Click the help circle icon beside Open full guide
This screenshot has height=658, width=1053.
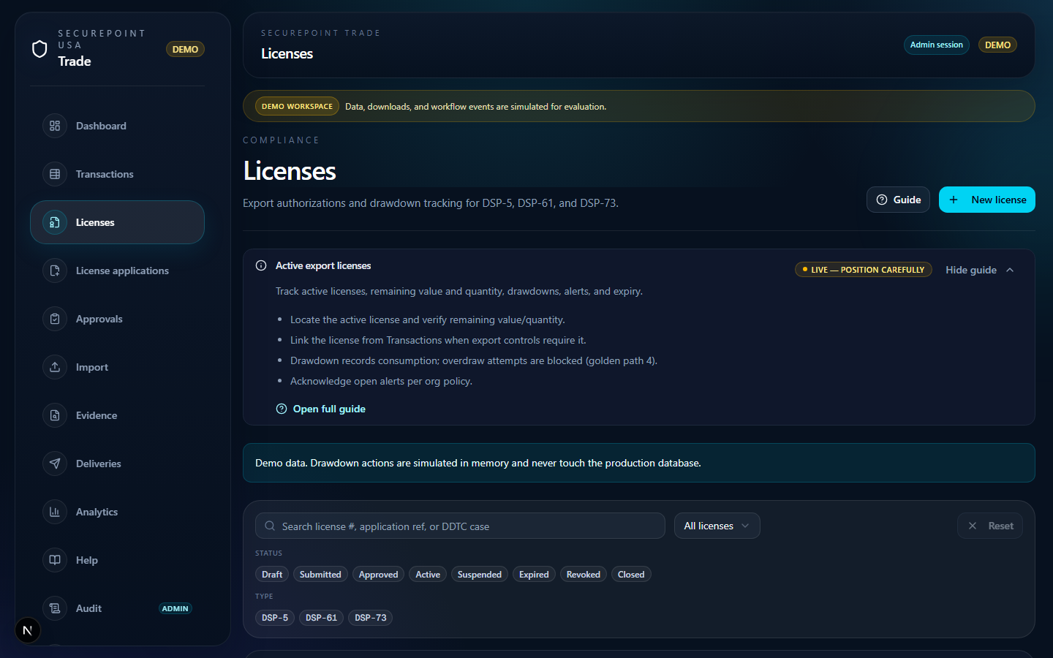click(x=282, y=409)
